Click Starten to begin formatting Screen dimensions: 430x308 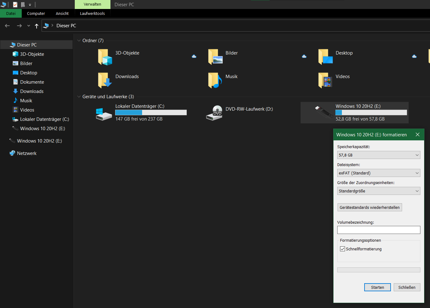tap(378, 287)
